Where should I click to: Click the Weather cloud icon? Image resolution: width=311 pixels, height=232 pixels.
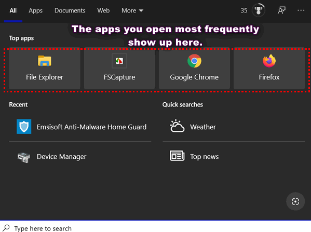177,126
